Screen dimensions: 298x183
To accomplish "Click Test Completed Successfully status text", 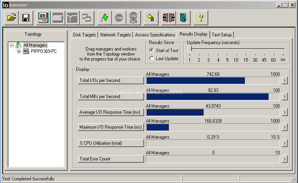I will click(x=28, y=179).
